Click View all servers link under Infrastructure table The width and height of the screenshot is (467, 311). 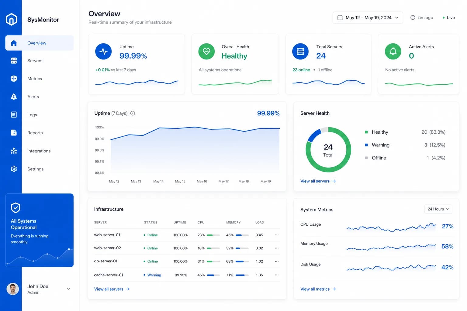(112, 289)
